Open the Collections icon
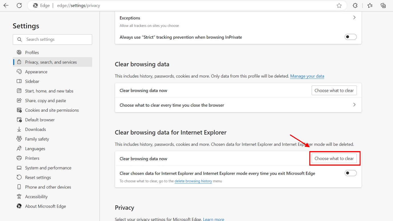The height and width of the screenshot is (221, 393). 383,5
